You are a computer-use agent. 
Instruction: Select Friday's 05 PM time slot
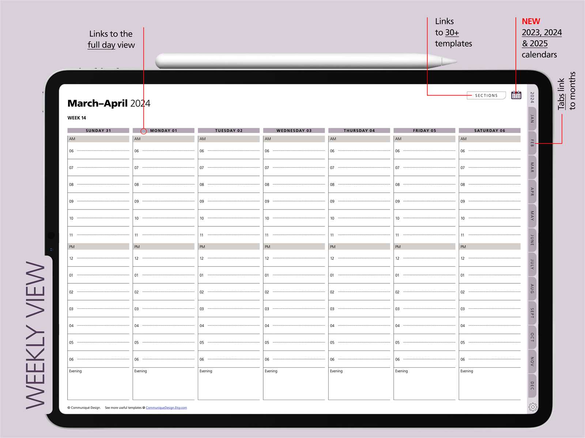click(x=424, y=342)
